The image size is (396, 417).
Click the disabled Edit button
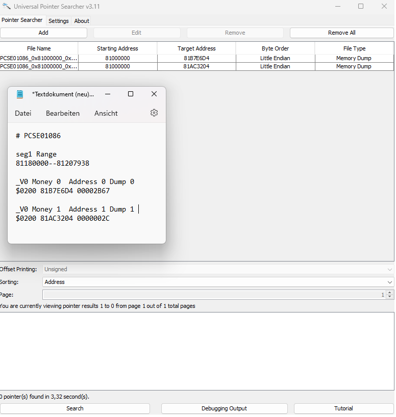(x=137, y=33)
